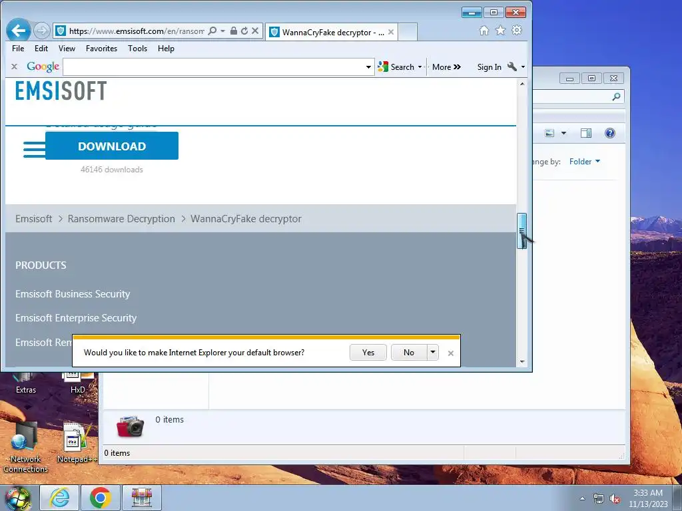Click the IE forward arrow button
Screen dimensions: 682x511
pyautogui.click(x=42, y=31)
